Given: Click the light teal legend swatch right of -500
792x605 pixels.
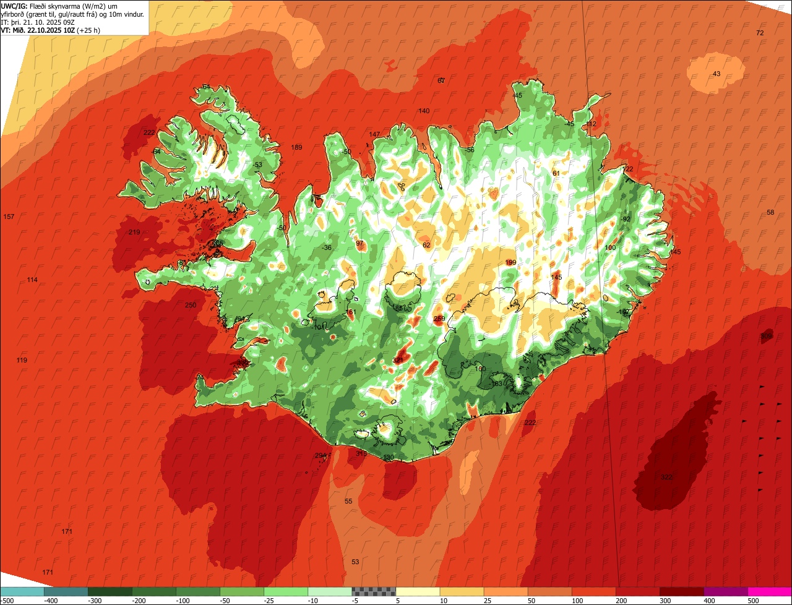Looking at the screenshot, I should point(22,591).
